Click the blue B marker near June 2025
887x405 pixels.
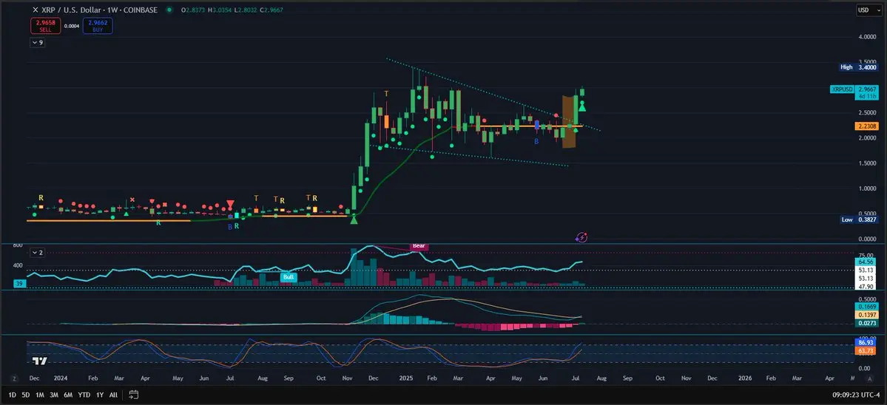pyautogui.click(x=537, y=140)
